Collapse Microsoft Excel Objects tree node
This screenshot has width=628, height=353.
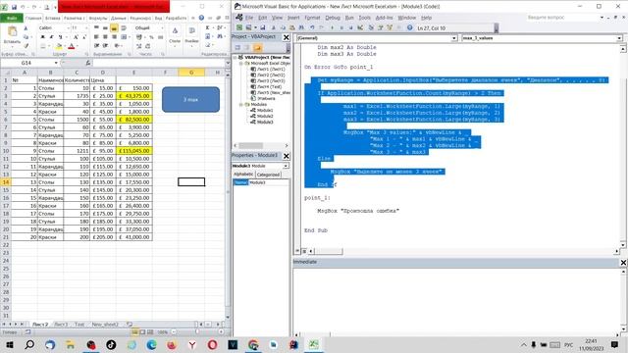tap(241, 63)
